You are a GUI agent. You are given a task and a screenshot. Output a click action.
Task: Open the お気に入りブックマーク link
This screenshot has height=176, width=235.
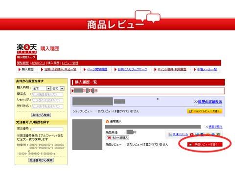(x=132, y=69)
